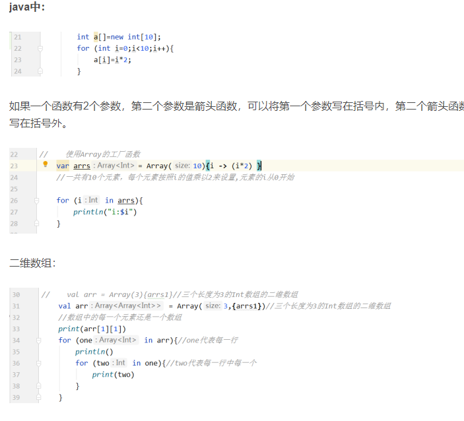
Task: Collapse the 'for (one in arr)' fold marker on line 34
Action: (38, 340)
